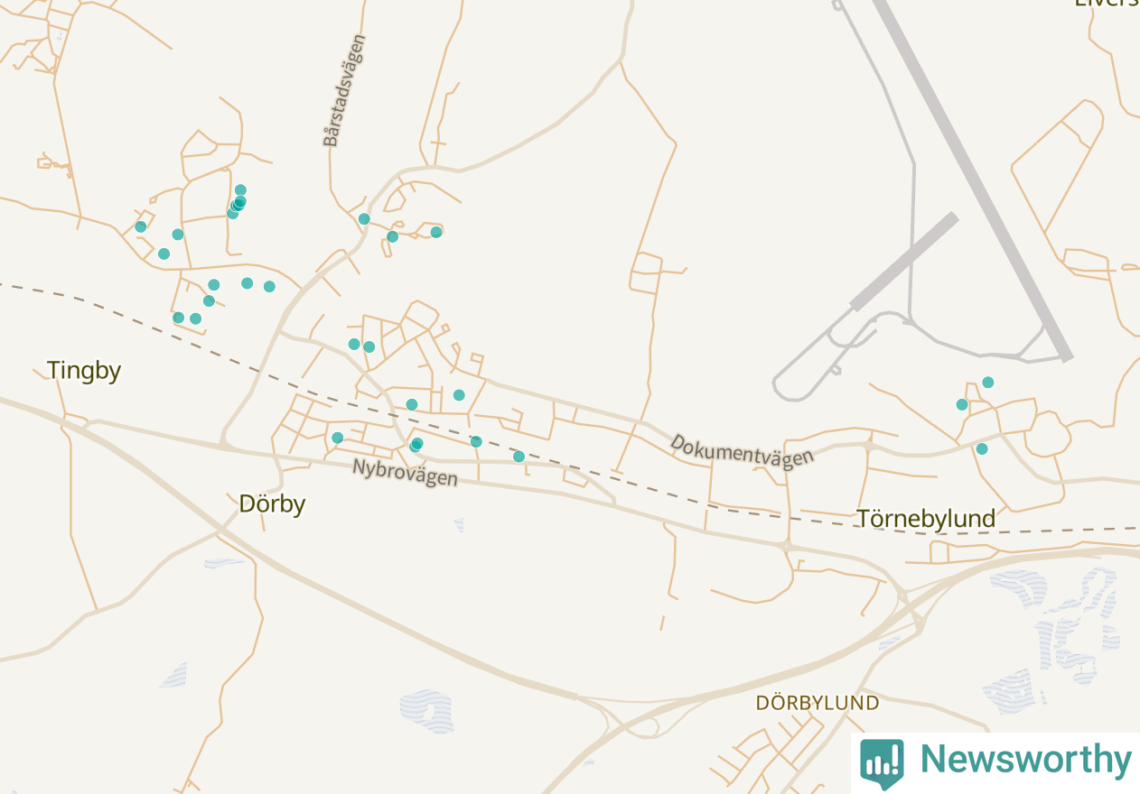Click the Newsworthy logo icon
This screenshot has width=1140, height=794.
pyautogui.click(x=882, y=762)
